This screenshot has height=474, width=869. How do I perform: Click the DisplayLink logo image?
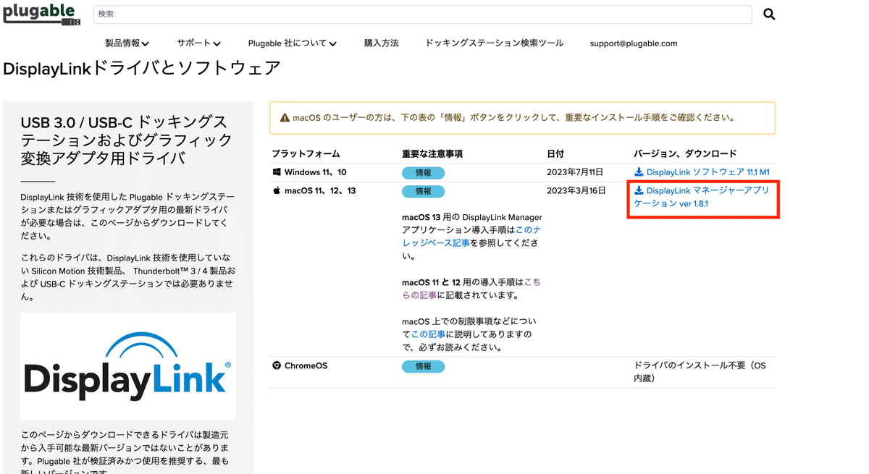pos(128,366)
